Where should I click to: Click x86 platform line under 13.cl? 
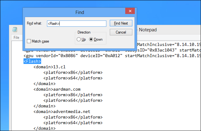pos(73,73)
